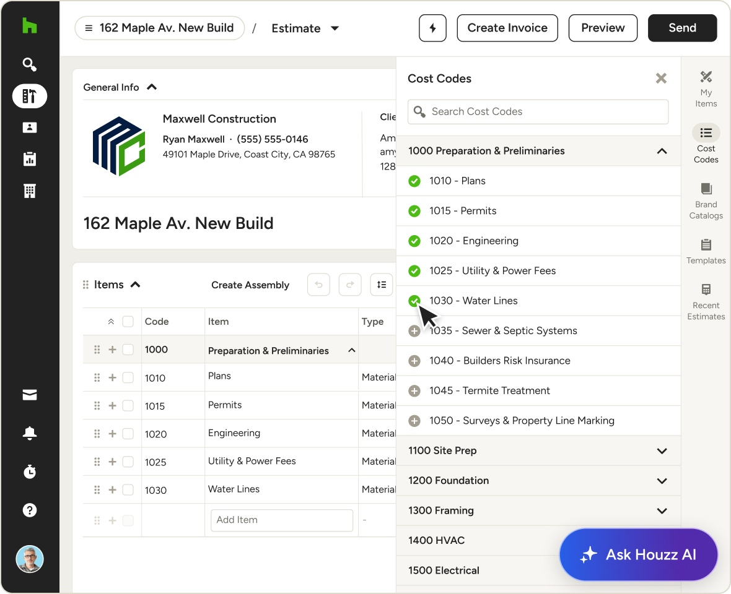Screen dimensions: 731x594
Task: Toggle green check for 1020 - Engineering
Action: (x=414, y=241)
